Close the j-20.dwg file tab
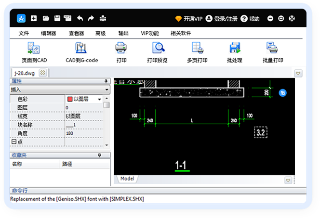320x218 pixels. 43,73
